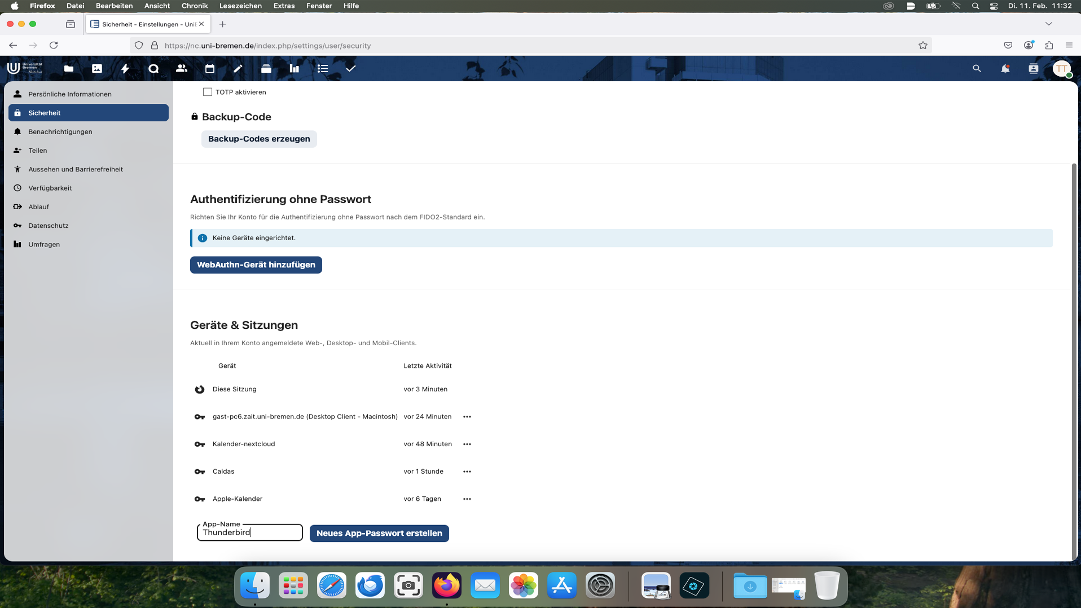
Task: Open the Deck stacked cards icon
Action: click(266, 69)
